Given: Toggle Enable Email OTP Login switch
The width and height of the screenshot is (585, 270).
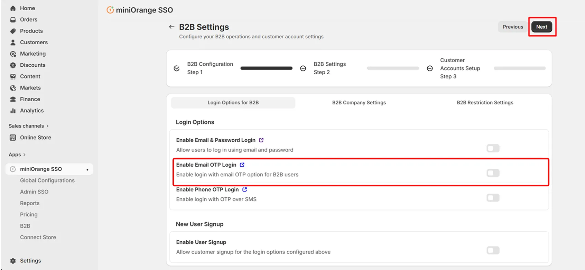Looking at the screenshot, I should coord(493,173).
